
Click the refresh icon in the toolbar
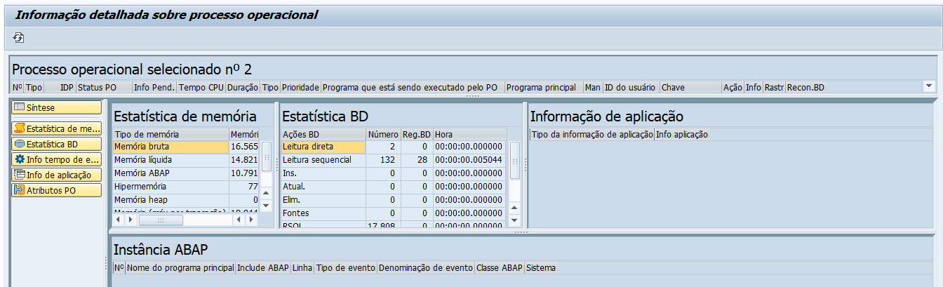pyautogui.click(x=18, y=37)
